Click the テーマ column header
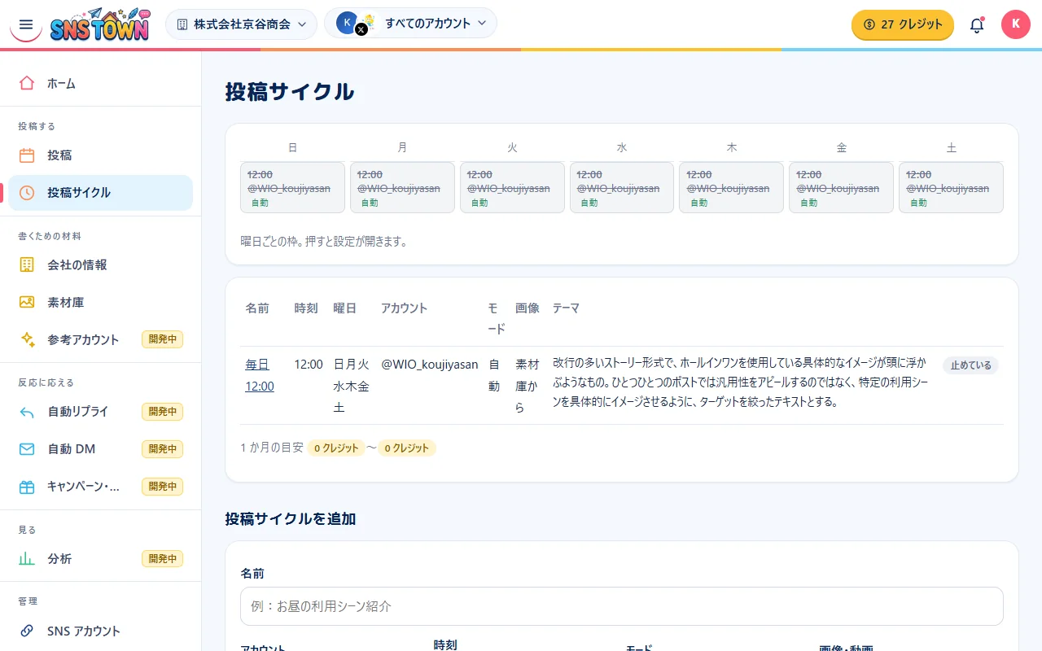 [566, 308]
